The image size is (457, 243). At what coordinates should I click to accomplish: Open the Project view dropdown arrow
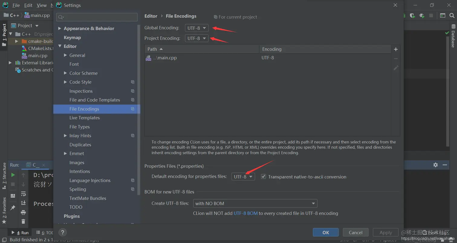click(x=37, y=26)
